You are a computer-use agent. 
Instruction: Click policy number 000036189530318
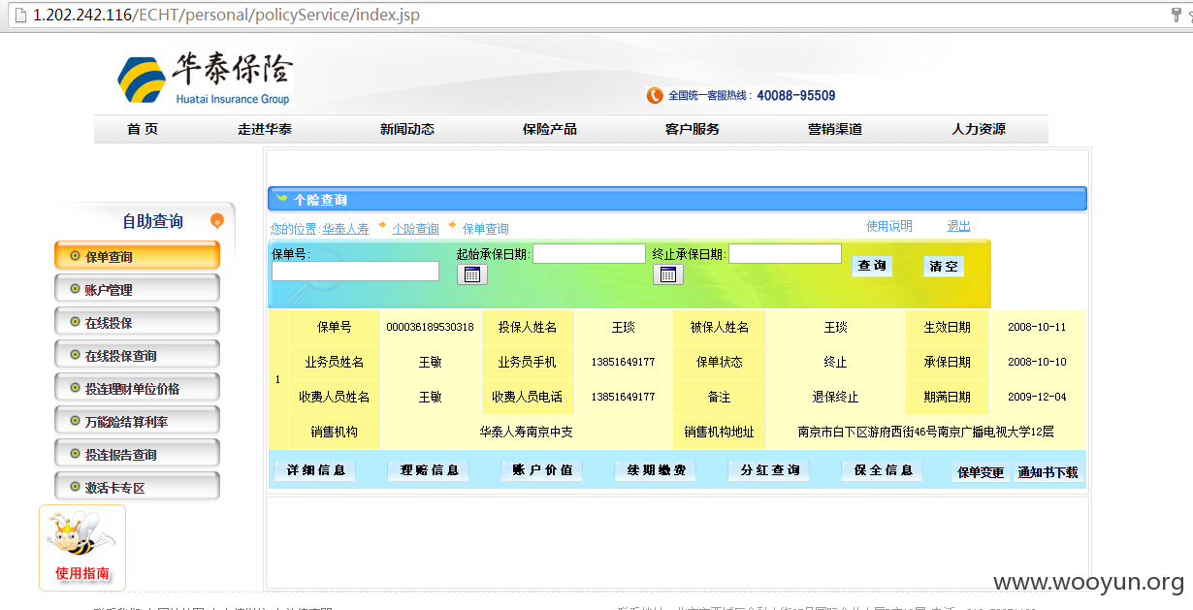coord(430,327)
